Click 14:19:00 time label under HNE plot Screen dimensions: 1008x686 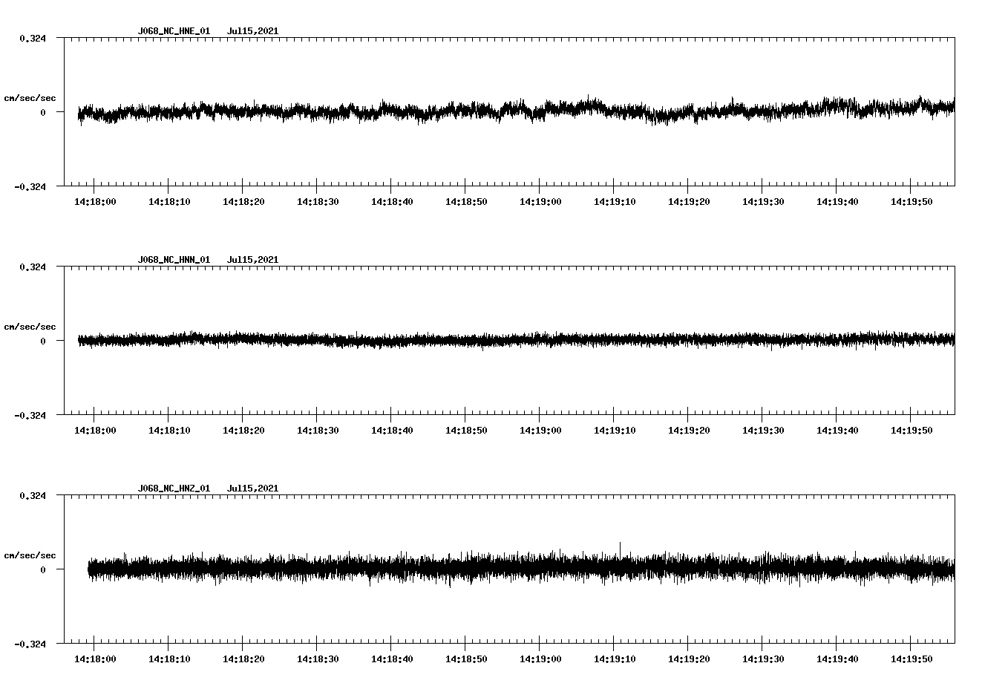pyautogui.click(x=540, y=201)
